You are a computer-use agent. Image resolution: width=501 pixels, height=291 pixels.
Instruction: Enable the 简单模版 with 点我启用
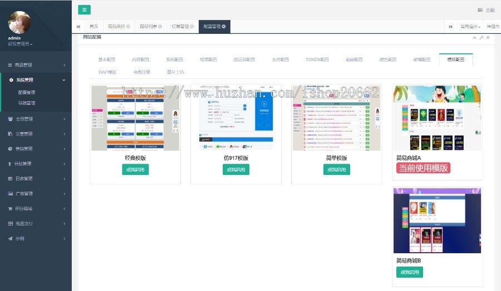[x=336, y=169]
